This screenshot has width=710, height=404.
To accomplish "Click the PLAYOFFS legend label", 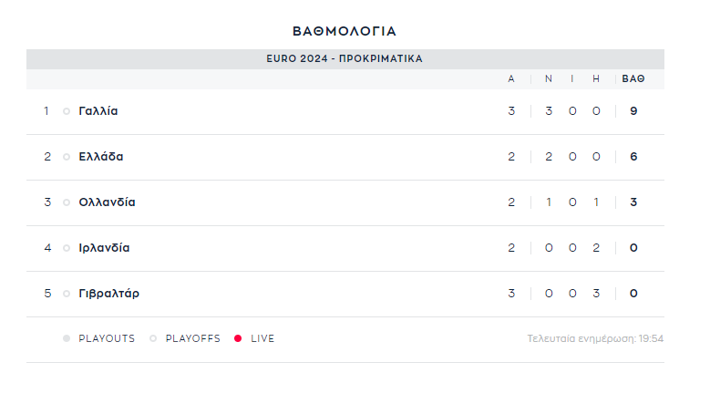I will (x=193, y=338).
